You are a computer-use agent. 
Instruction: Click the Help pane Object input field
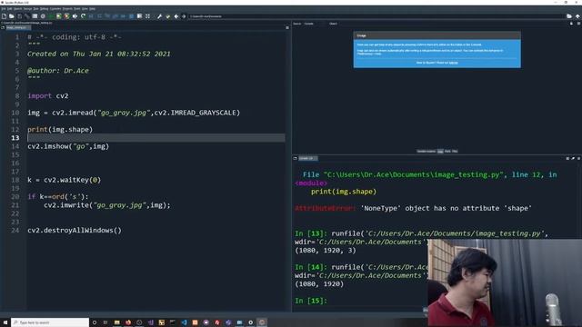click(453, 24)
